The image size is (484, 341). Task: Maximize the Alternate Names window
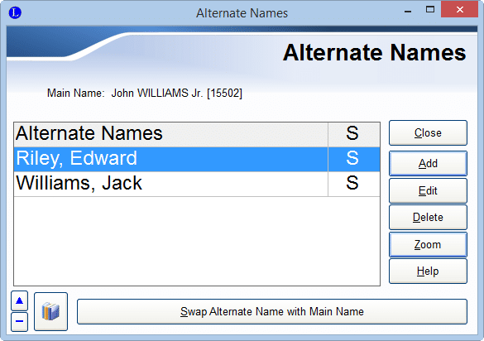pyautogui.click(x=430, y=10)
